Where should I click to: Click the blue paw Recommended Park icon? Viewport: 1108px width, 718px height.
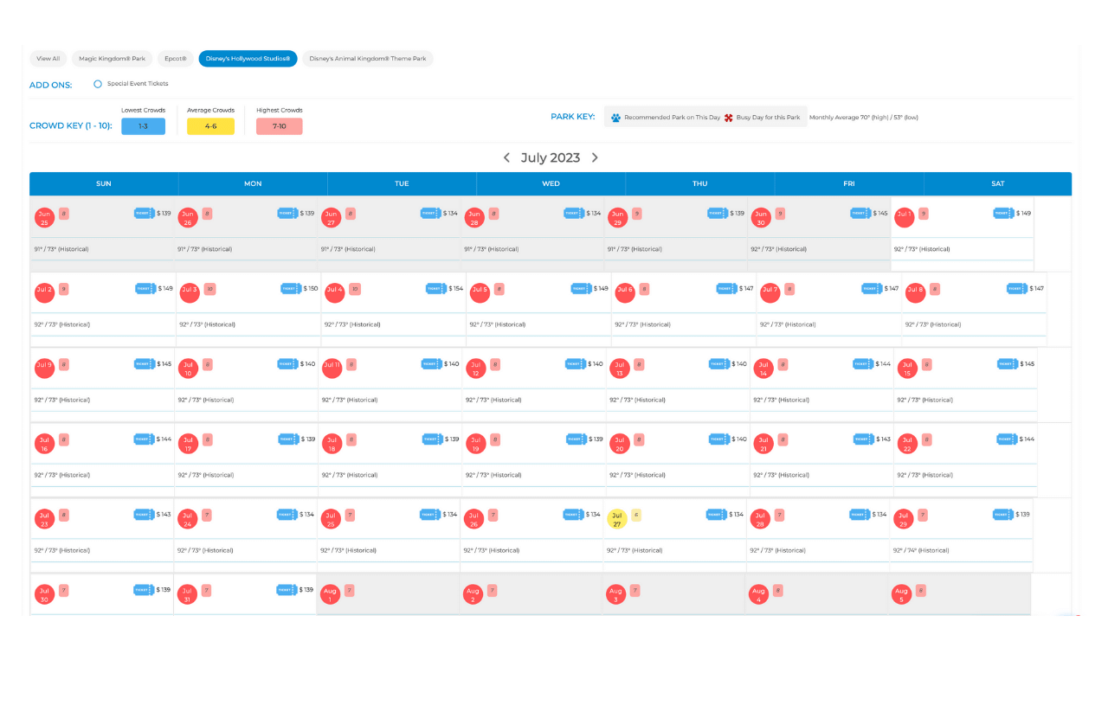[615, 117]
